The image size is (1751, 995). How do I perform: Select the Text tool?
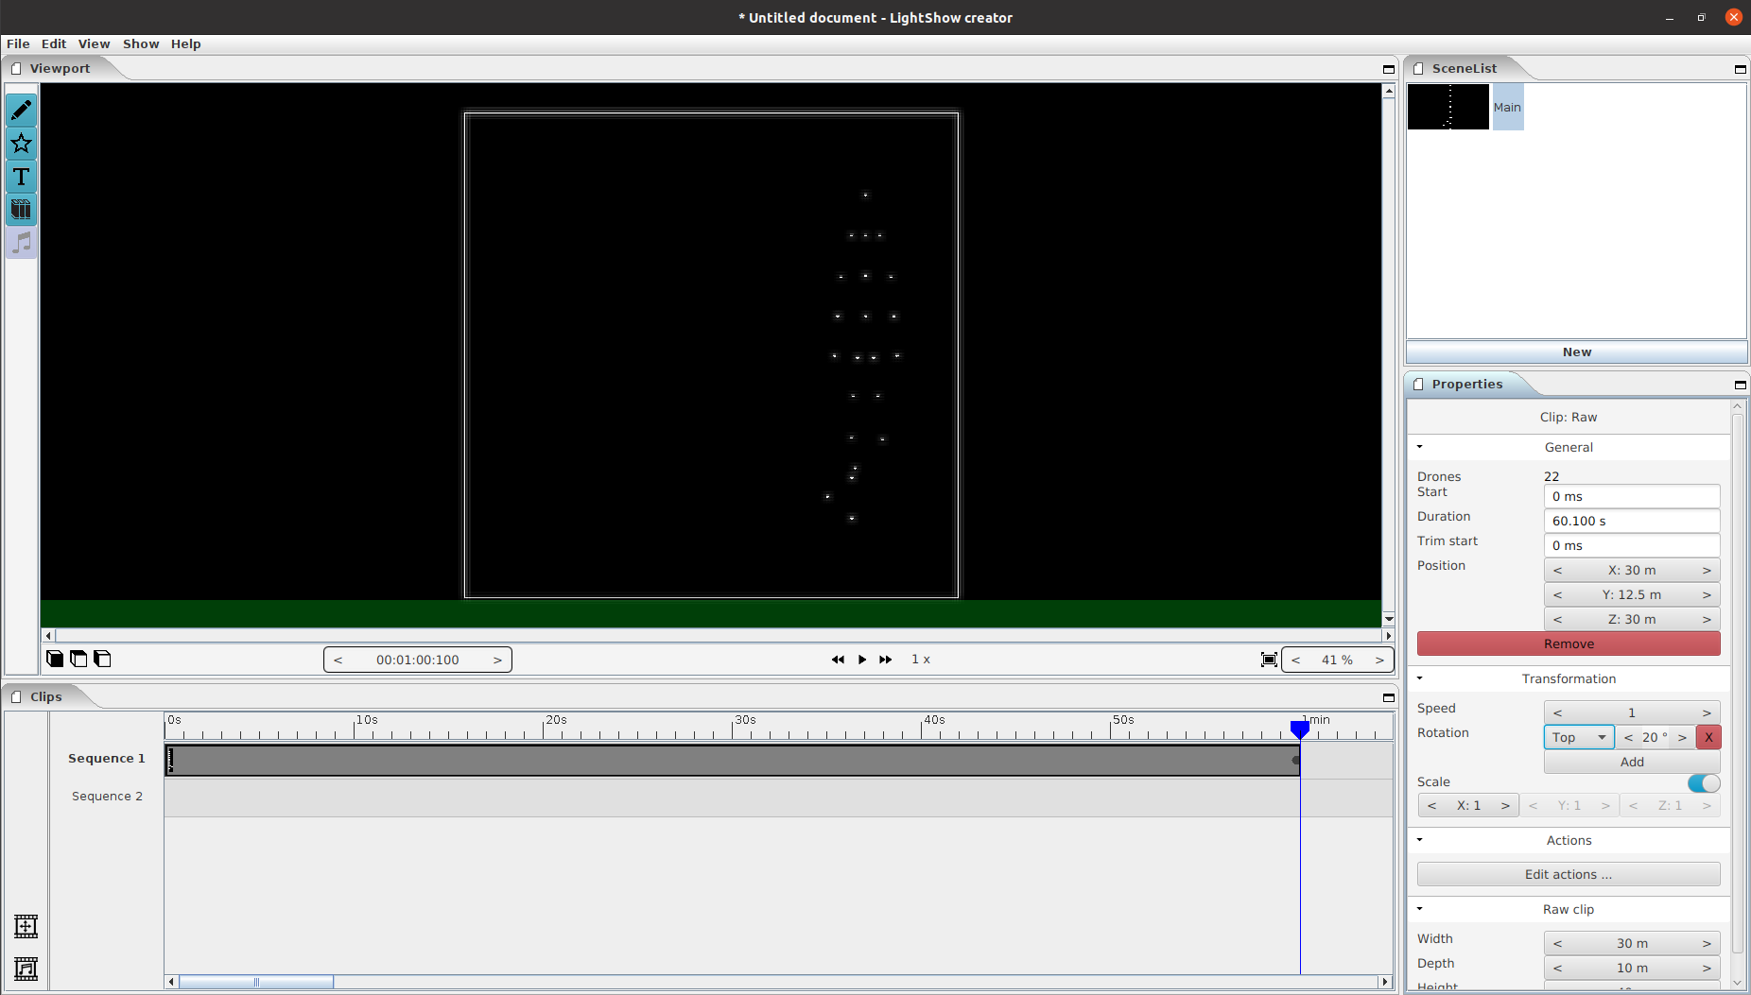point(21,177)
